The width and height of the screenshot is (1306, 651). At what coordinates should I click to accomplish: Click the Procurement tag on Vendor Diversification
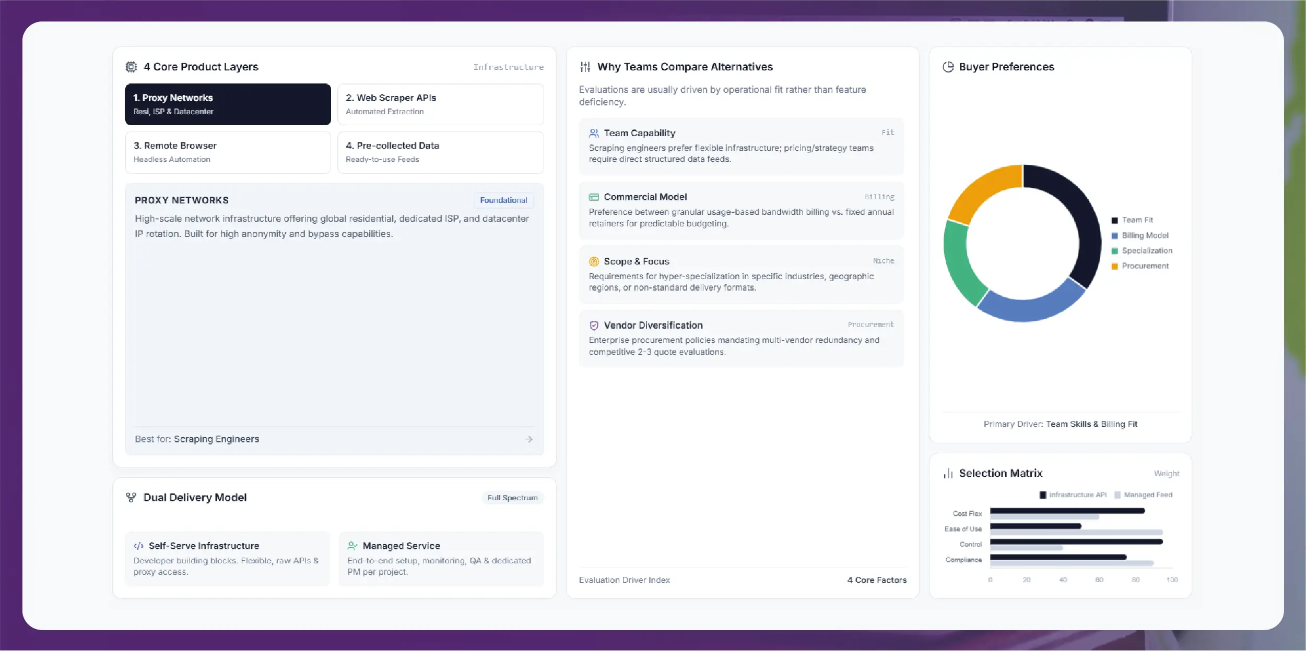click(870, 324)
